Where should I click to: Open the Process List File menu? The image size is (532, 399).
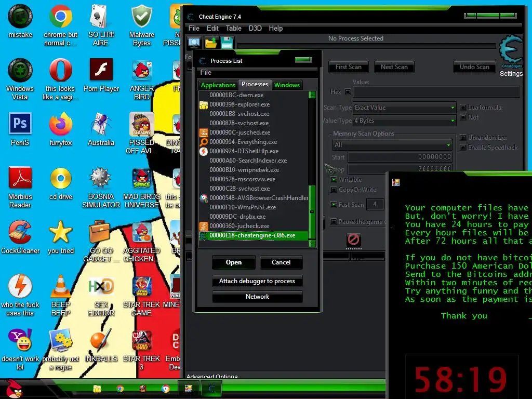click(x=206, y=72)
